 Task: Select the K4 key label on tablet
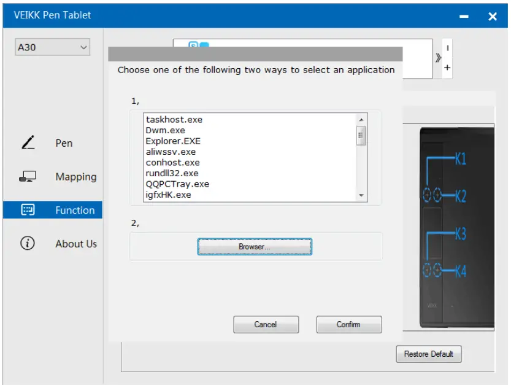point(460,271)
